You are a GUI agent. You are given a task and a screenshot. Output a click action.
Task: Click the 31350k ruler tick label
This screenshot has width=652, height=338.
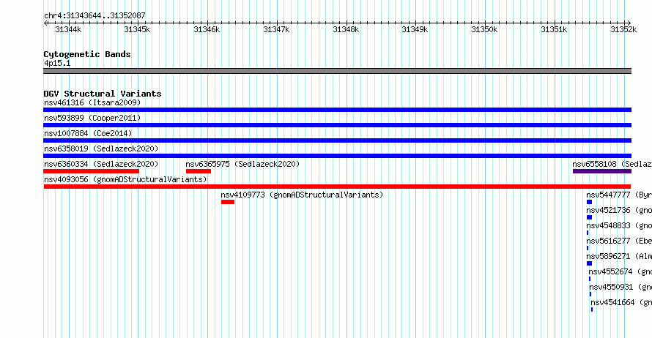484,29
